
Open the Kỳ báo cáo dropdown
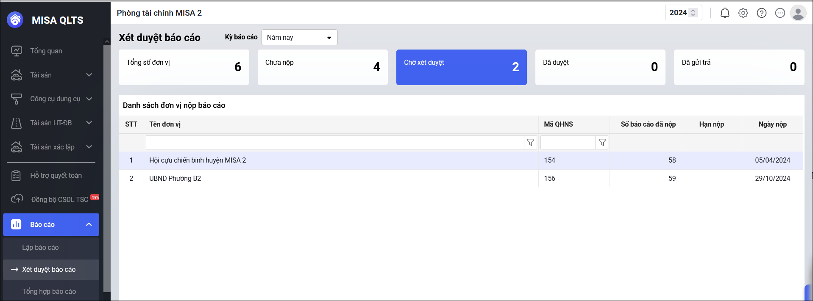click(299, 37)
